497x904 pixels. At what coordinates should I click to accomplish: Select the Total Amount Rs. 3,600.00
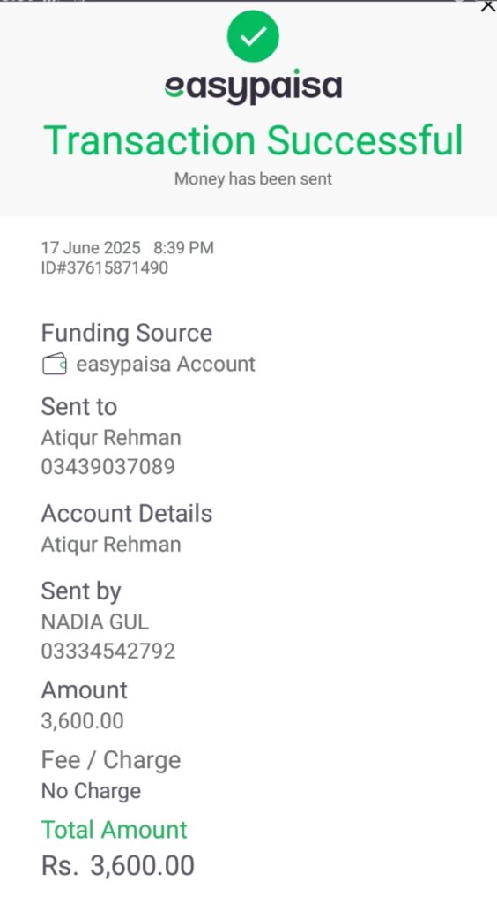pyautogui.click(x=118, y=866)
